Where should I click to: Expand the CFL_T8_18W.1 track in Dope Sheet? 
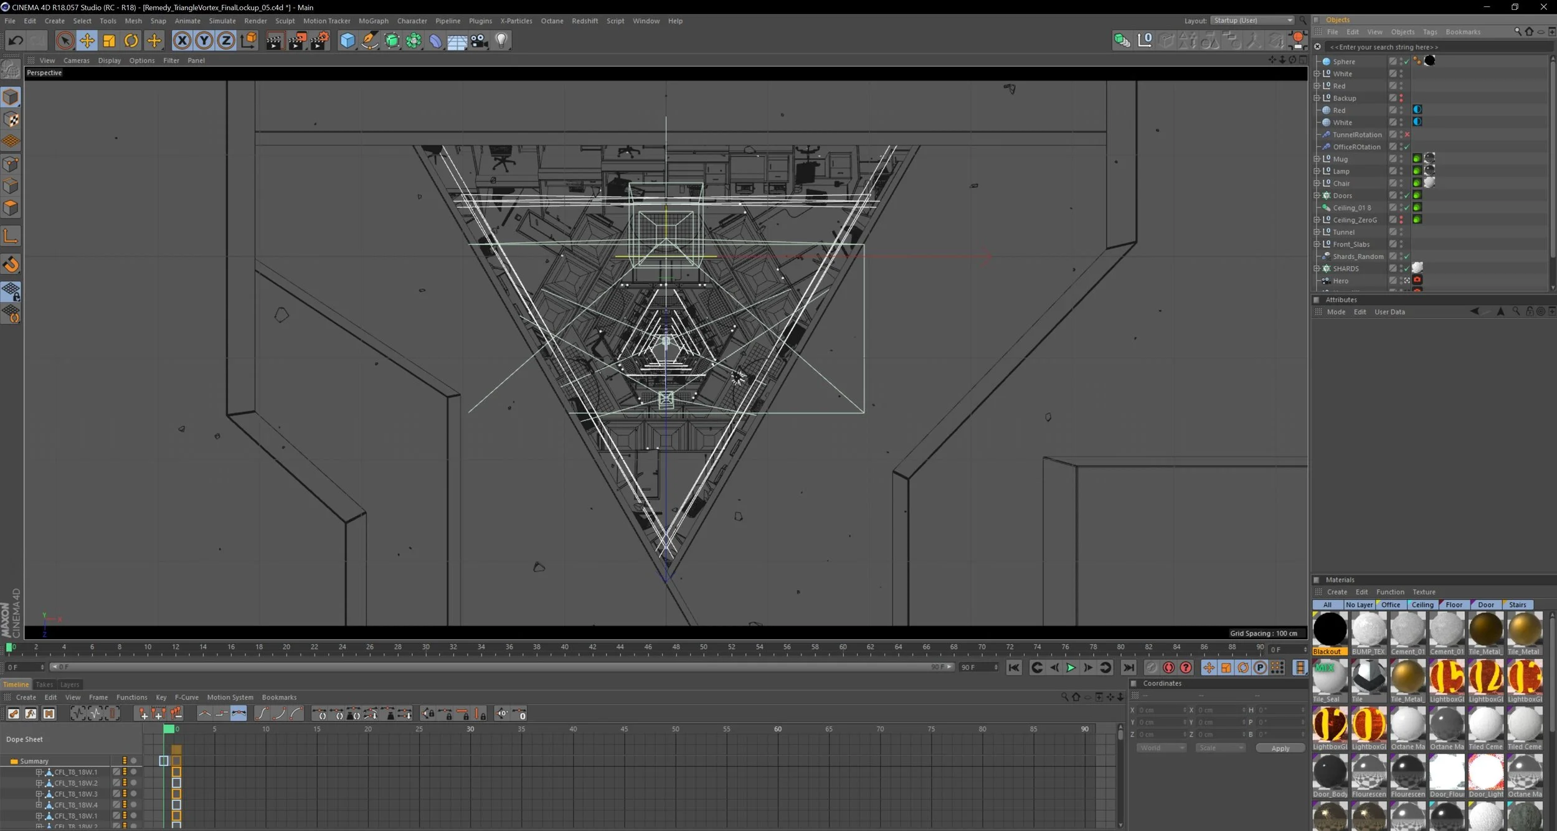(x=39, y=772)
